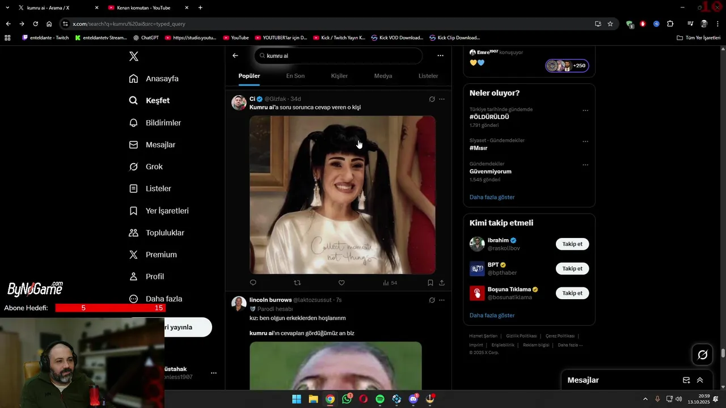The image size is (726, 408).
Task: Open Bildirimler notifications page
Action: (155, 122)
